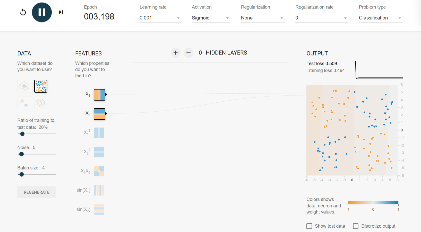Click the HIDDEN LAYERS heading
Screen dimensions: 421x232
226,53
